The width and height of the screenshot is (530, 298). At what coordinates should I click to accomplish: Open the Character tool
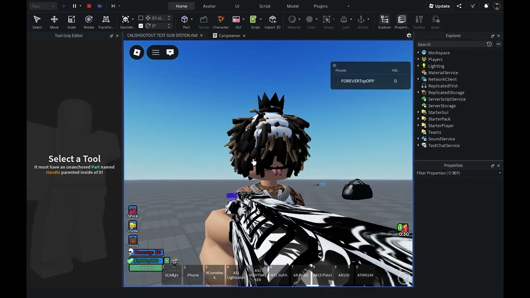pos(221,22)
